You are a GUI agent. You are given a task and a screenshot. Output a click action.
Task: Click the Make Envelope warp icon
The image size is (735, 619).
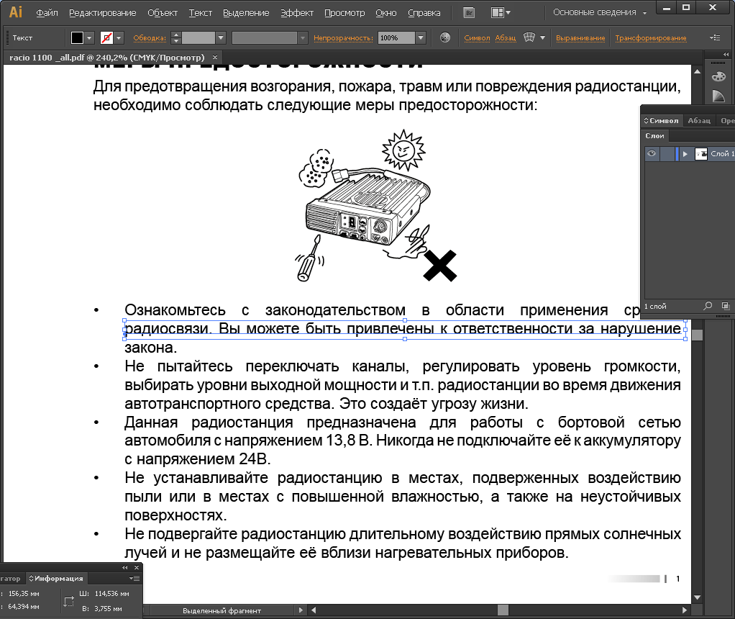pyautogui.click(x=529, y=37)
